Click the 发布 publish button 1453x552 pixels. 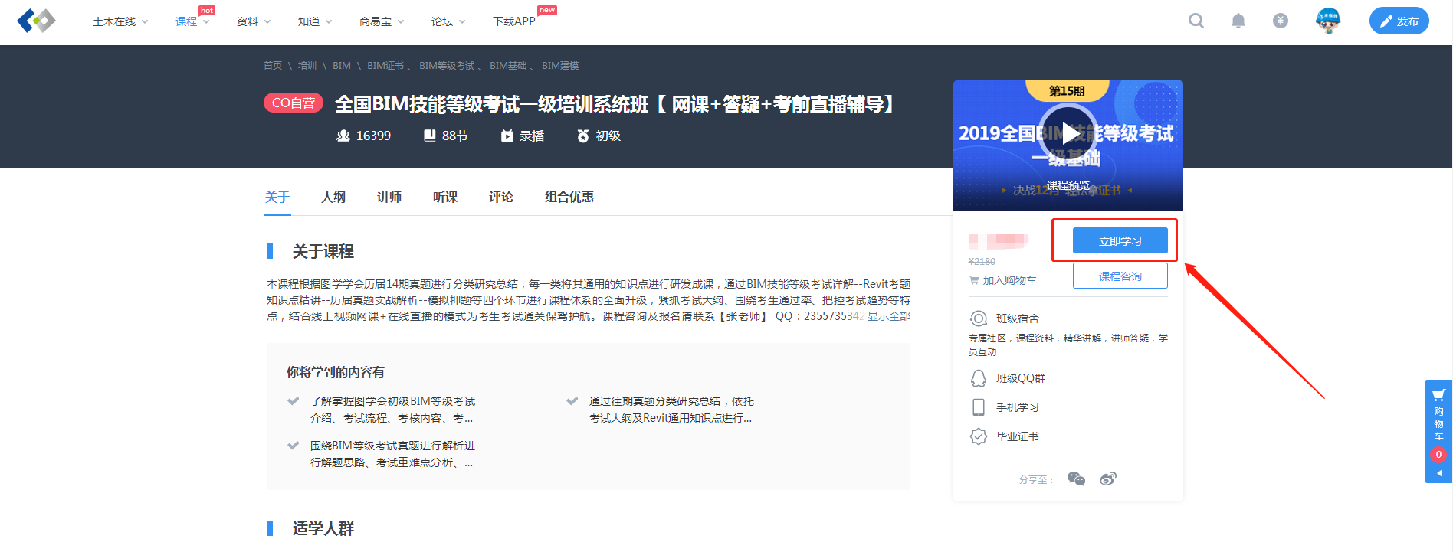[1399, 21]
